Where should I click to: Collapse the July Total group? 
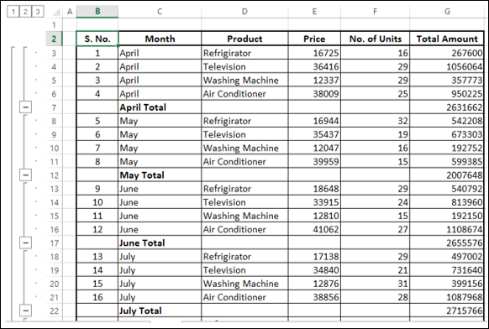25,311
